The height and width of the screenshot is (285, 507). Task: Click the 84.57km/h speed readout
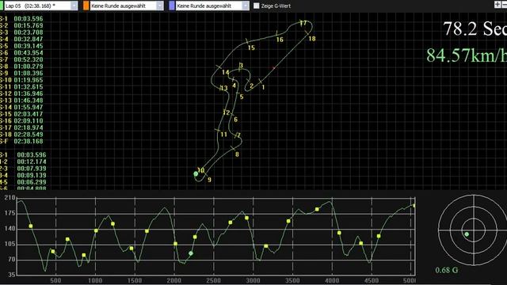[467, 55]
